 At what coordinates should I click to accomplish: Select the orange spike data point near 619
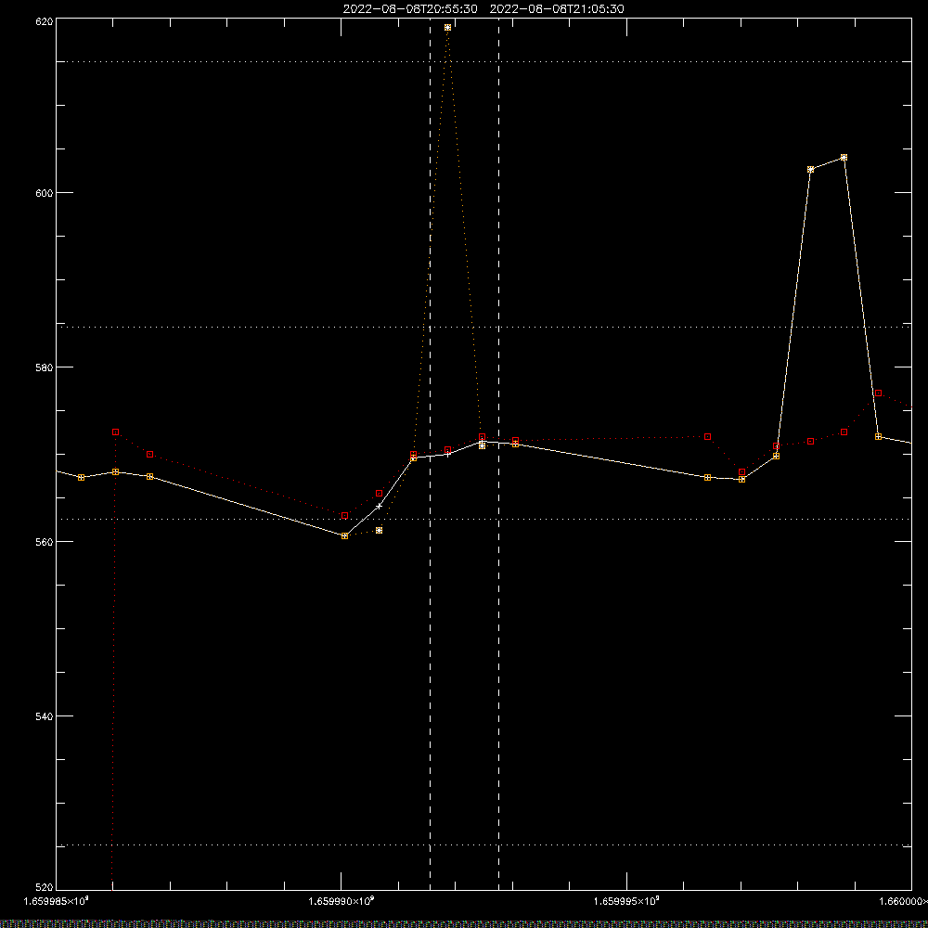[x=447, y=27]
